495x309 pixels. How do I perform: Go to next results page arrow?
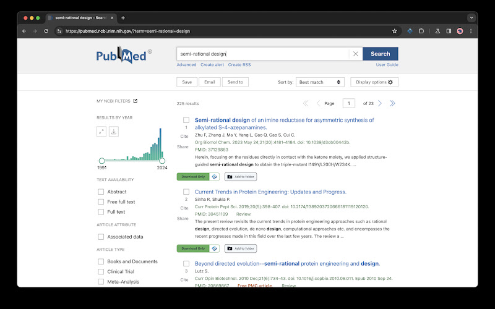click(x=380, y=103)
